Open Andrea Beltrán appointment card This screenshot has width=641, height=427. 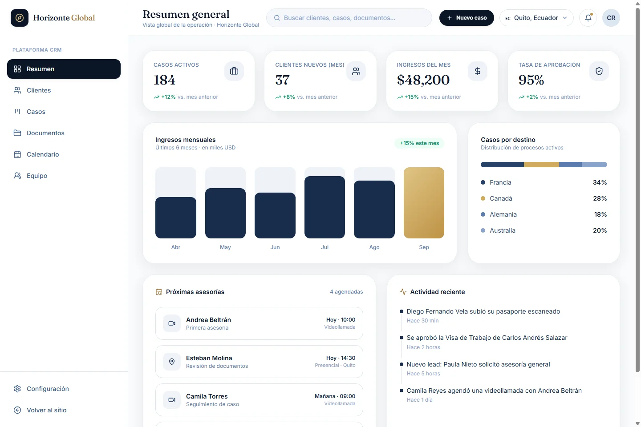tap(259, 323)
